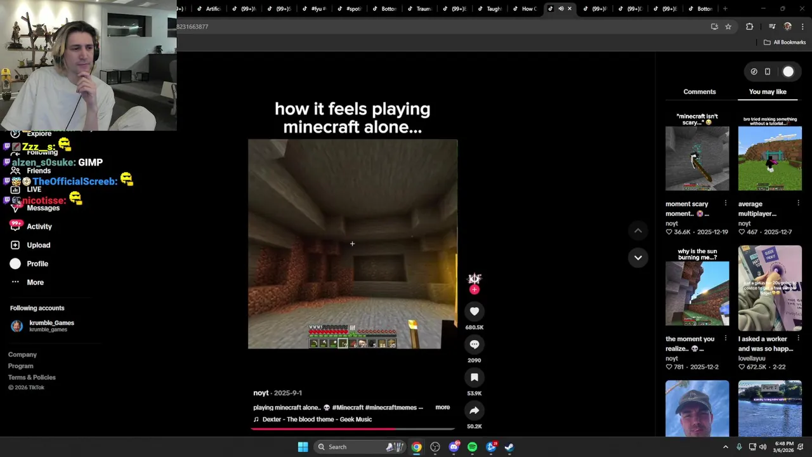
Task: Switch to the 'How C' browser tab
Action: [x=524, y=9]
